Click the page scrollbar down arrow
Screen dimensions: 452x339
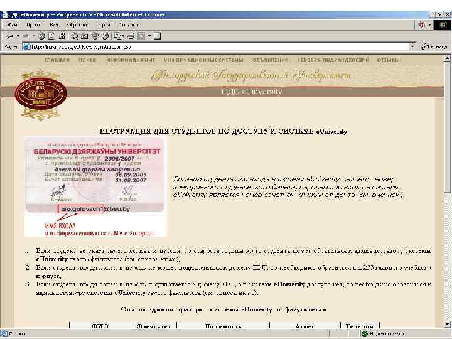447,325
